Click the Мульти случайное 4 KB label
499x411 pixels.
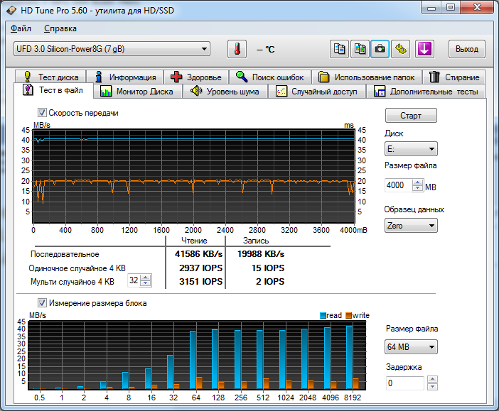[x=73, y=282]
